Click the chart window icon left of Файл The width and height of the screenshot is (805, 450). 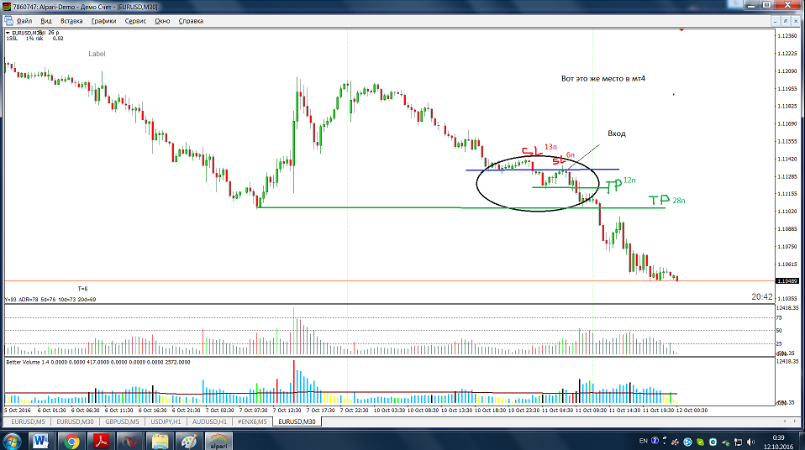8,20
